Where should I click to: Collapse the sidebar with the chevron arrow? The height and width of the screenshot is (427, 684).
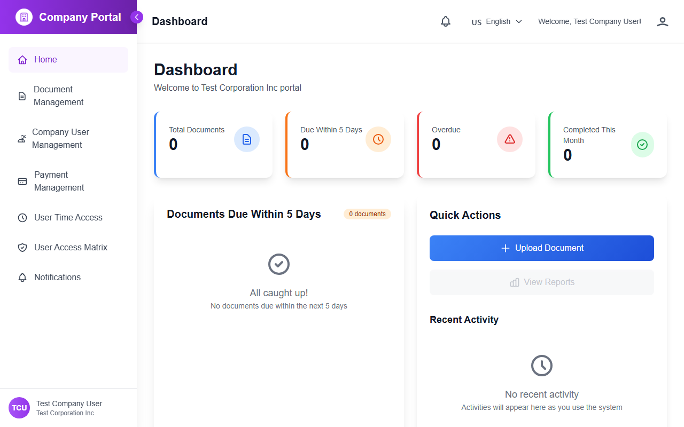137,17
